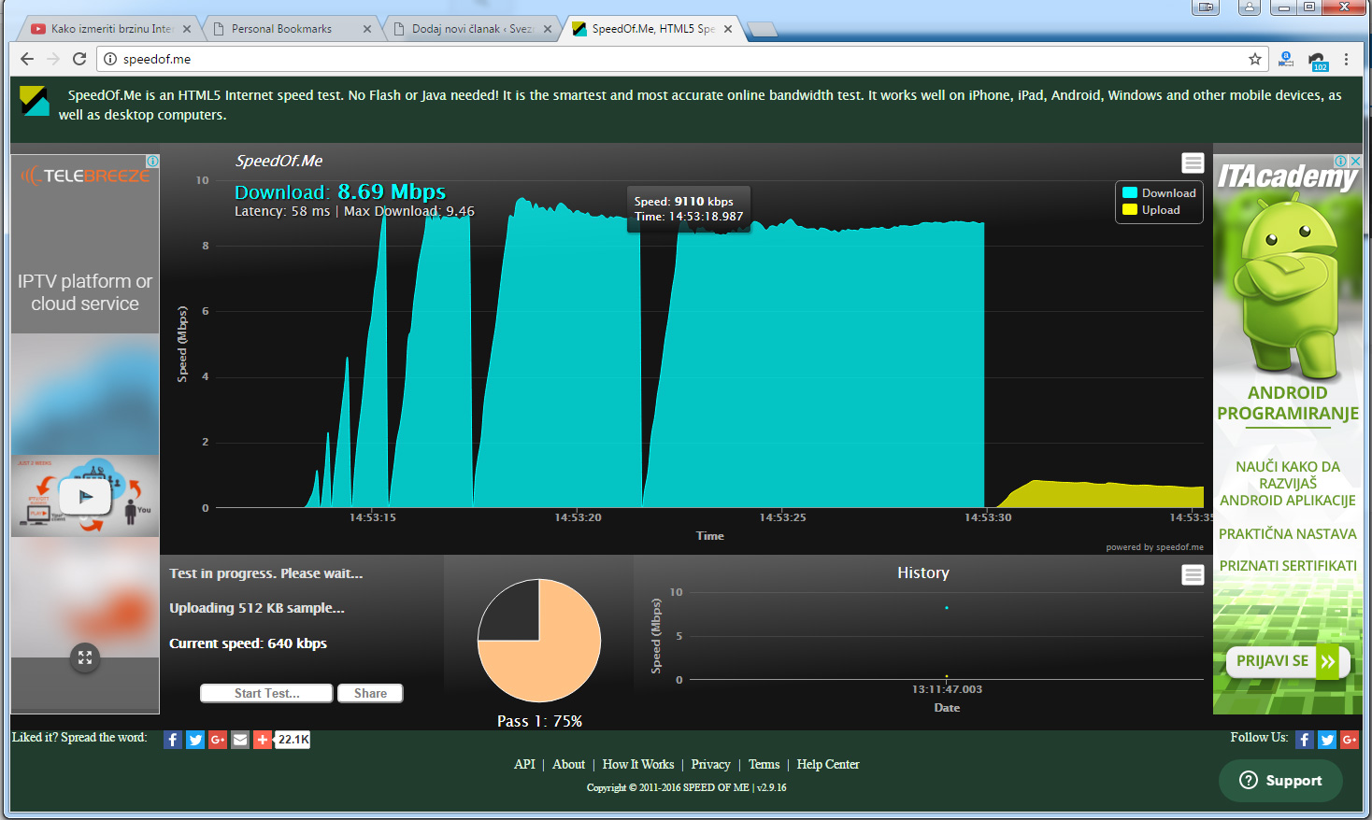Click the green Support button
This screenshot has height=820, width=1372.
click(x=1280, y=780)
